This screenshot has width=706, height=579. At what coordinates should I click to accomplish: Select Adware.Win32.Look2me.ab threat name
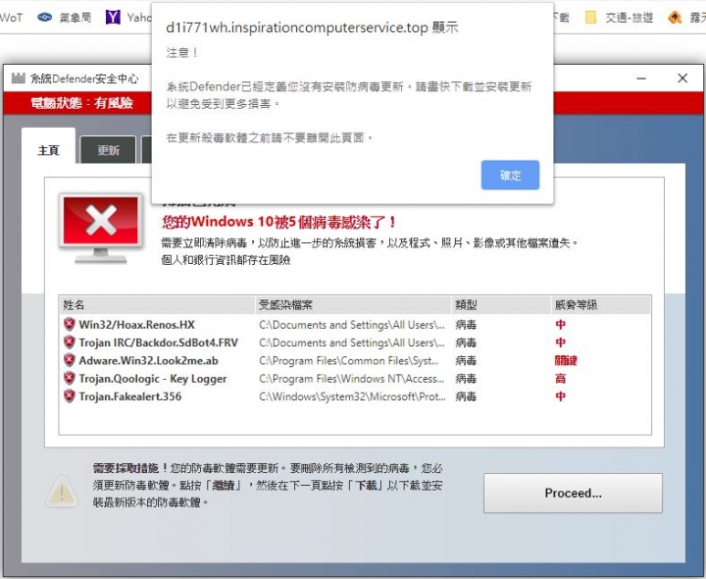click(149, 360)
